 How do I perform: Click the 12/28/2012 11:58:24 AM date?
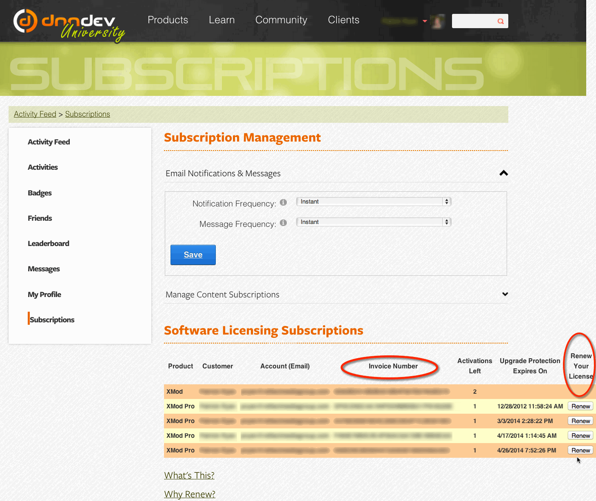tap(530, 406)
